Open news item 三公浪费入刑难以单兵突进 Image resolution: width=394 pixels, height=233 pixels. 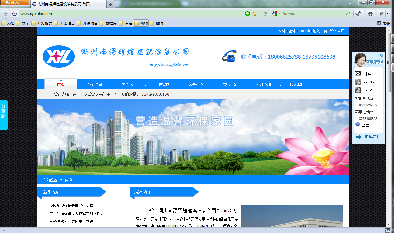pyautogui.click(x=71, y=221)
